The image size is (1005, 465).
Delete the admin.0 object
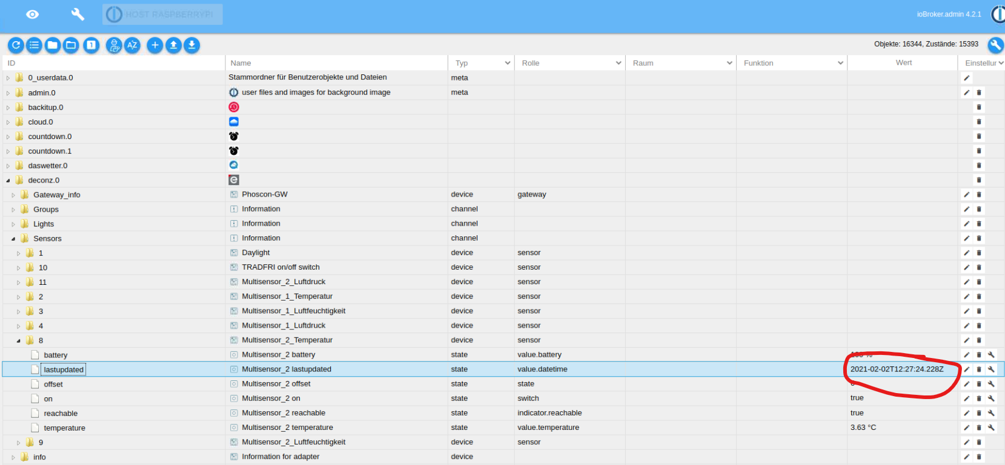[979, 93]
